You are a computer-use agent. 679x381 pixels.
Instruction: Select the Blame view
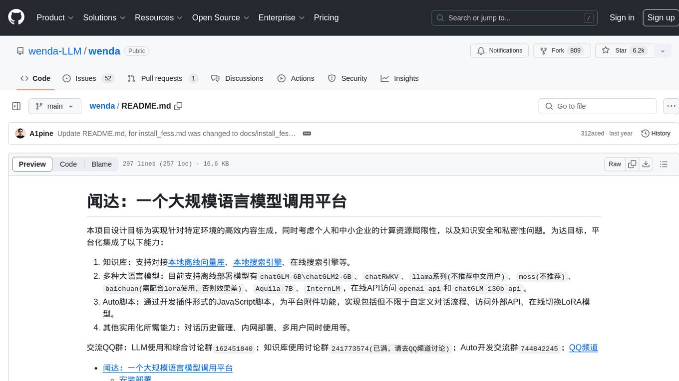tap(101, 164)
